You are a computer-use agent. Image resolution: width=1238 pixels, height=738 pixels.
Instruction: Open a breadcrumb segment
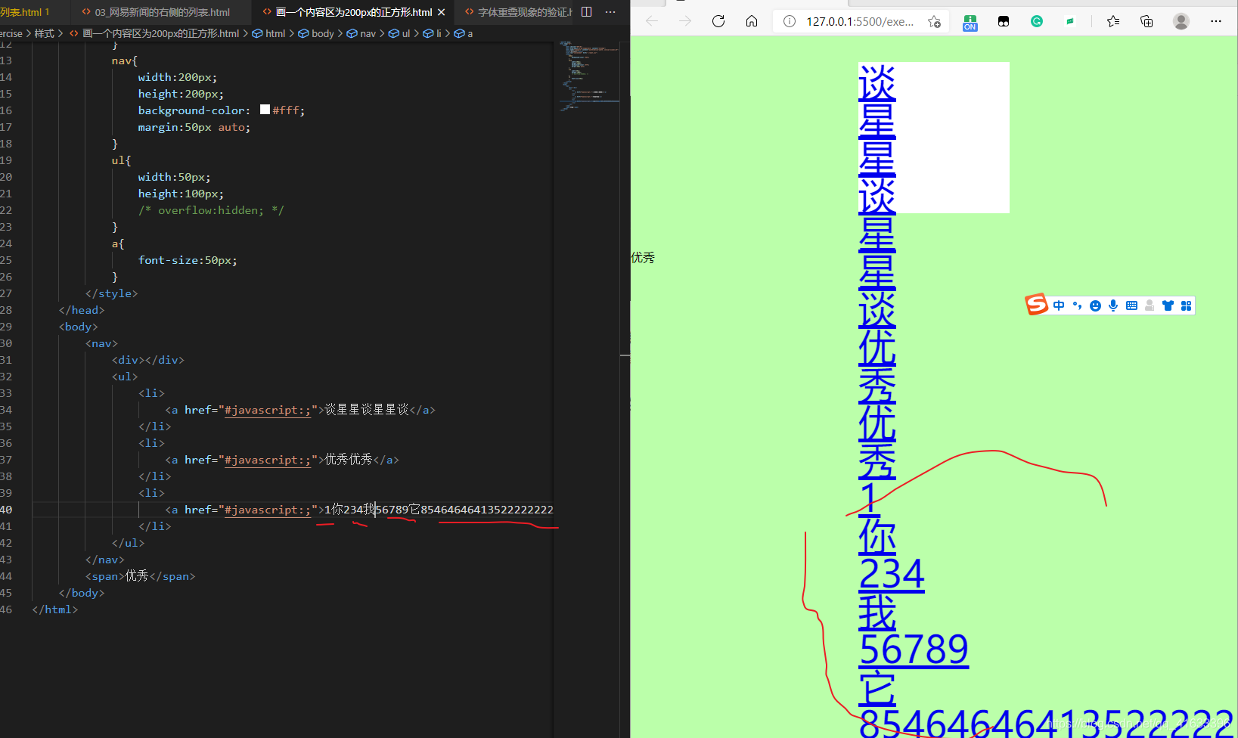[x=464, y=33]
